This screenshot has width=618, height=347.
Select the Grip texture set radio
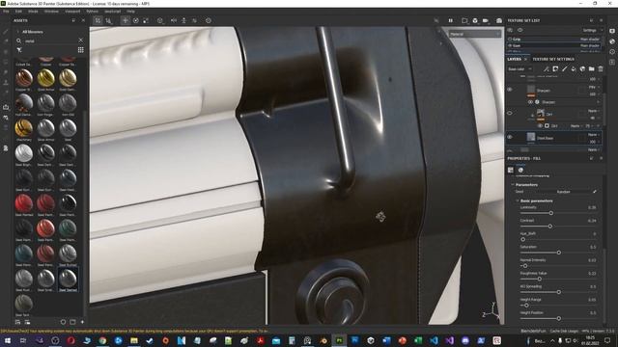coord(510,39)
